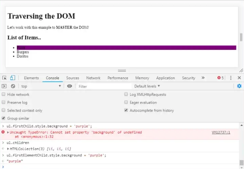The width and height of the screenshot is (244, 169).
Task: Open the VM12737:1 source link
Action: tap(221, 132)
